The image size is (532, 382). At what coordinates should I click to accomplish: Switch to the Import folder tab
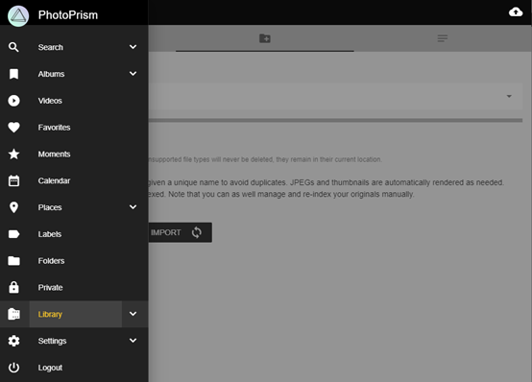265,38
